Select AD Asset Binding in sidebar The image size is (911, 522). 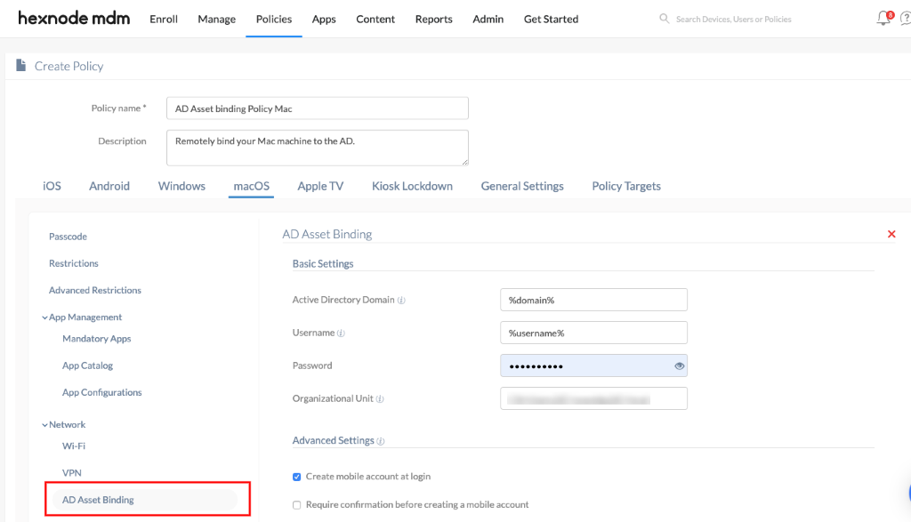click(145, 500)
